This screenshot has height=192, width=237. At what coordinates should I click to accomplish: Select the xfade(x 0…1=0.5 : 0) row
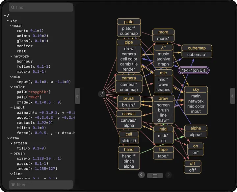pyautogui.click(x=39, y=102)
